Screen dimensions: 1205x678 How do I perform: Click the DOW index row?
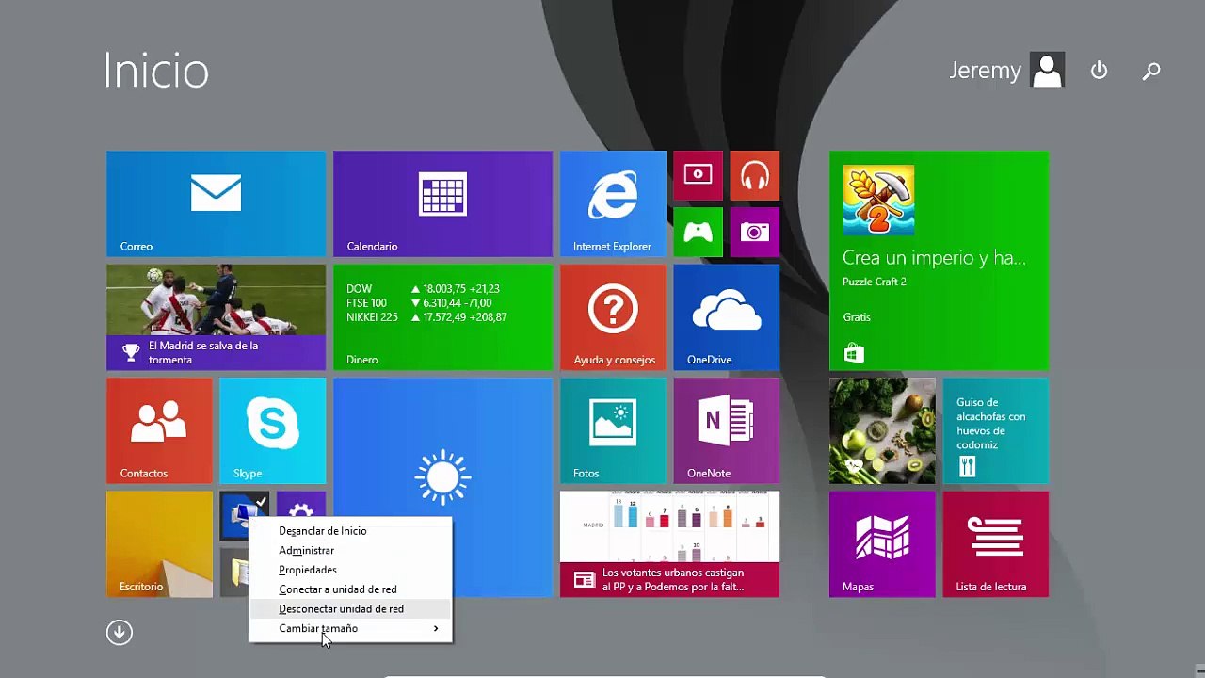point(423,289)
